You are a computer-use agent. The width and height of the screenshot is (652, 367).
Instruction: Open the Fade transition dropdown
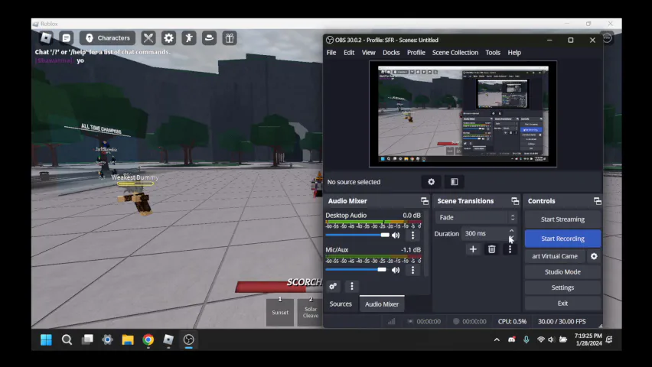pos(476,217)
